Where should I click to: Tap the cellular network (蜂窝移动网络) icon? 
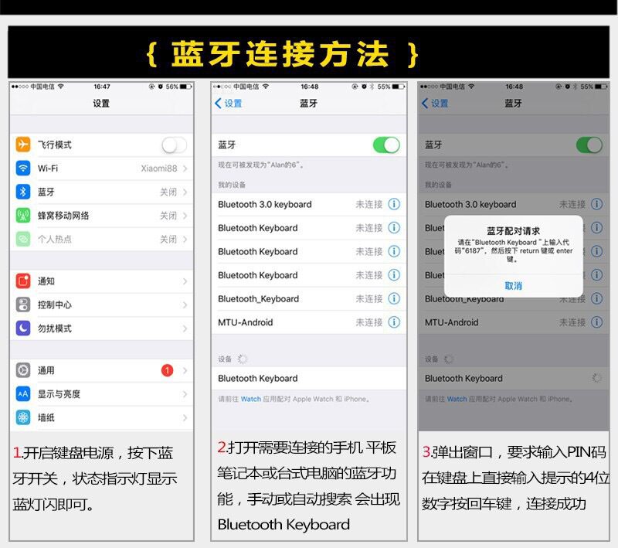[x=23, y=215]
